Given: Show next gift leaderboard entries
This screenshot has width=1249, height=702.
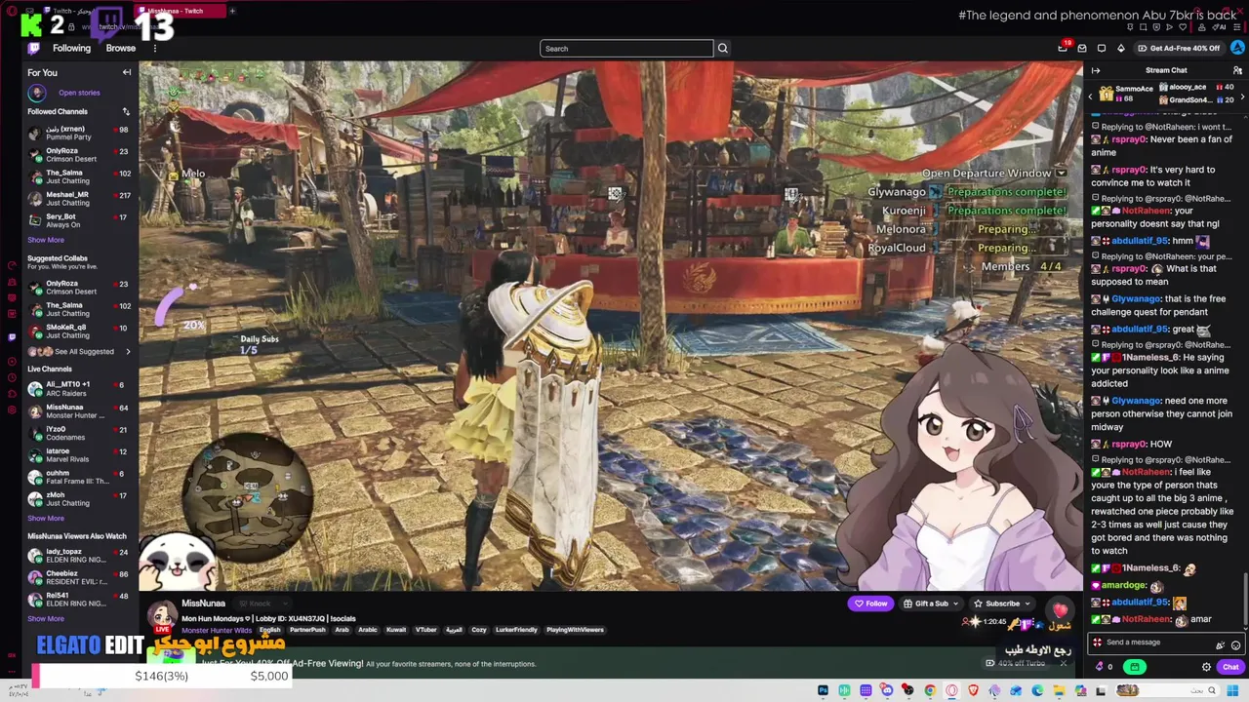Looking at the screenshot, I should [x=1243, y=95].
